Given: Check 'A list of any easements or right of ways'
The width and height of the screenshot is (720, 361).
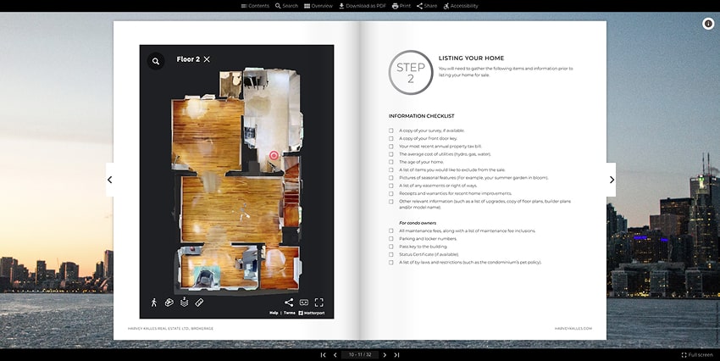Looking at the screenshot, I should coord(391,186).
